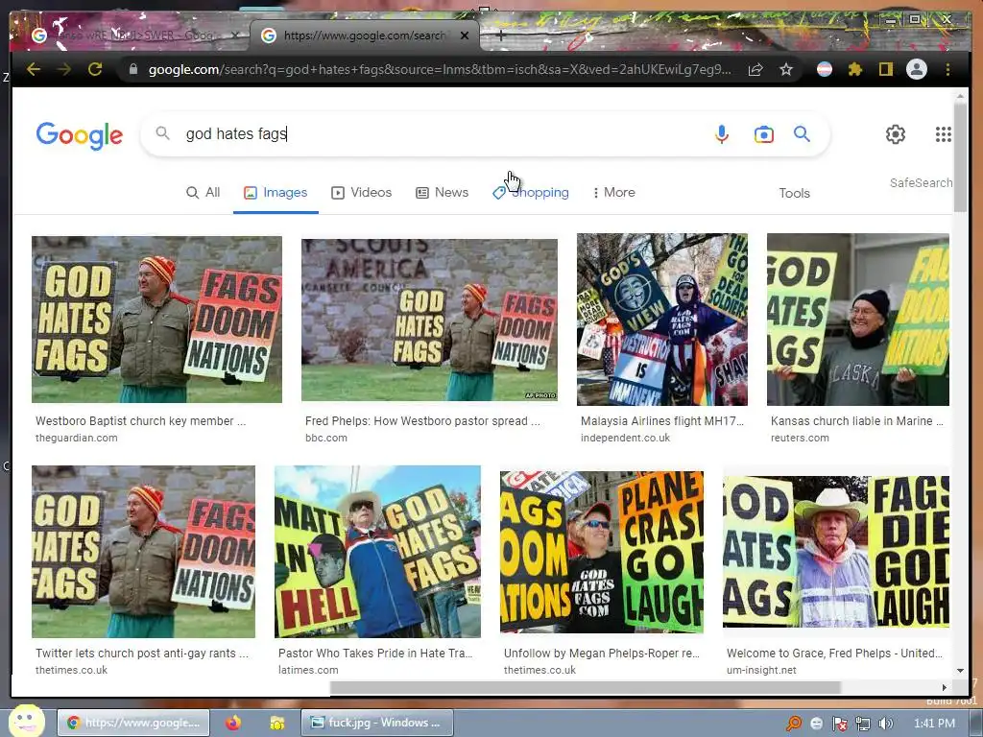Click the padlock site info icon
983x737 pixels.
(132, 69)
